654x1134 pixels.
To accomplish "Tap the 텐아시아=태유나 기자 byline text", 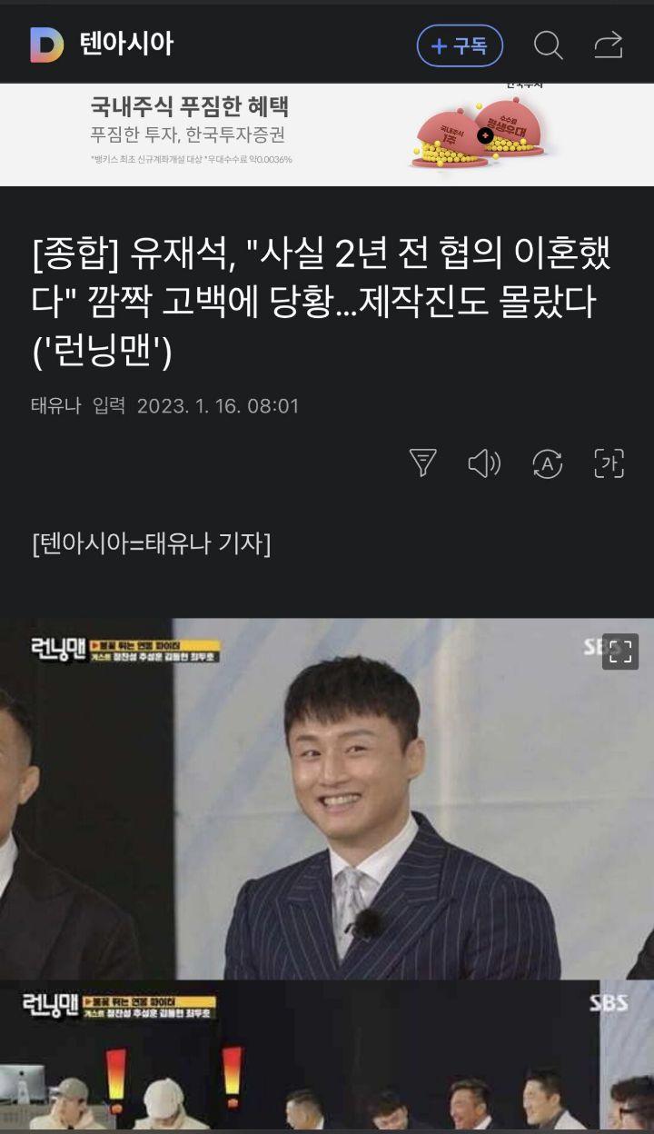I will click(x=151, y=543).
